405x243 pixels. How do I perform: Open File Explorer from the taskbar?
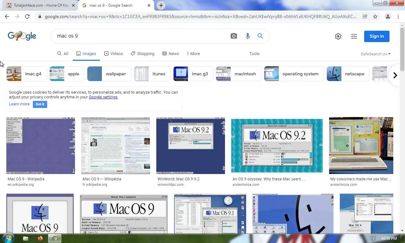pyautogui.click(x=26, y=238)
